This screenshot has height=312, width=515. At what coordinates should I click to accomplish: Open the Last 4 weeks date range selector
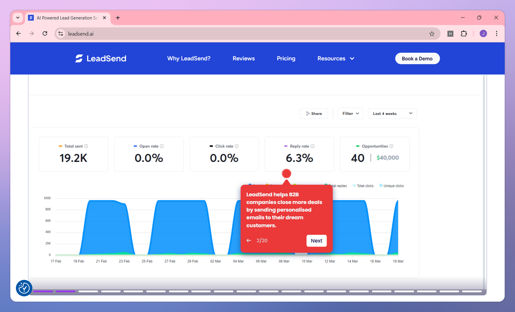pyautogui.click(x=392, y=113)
